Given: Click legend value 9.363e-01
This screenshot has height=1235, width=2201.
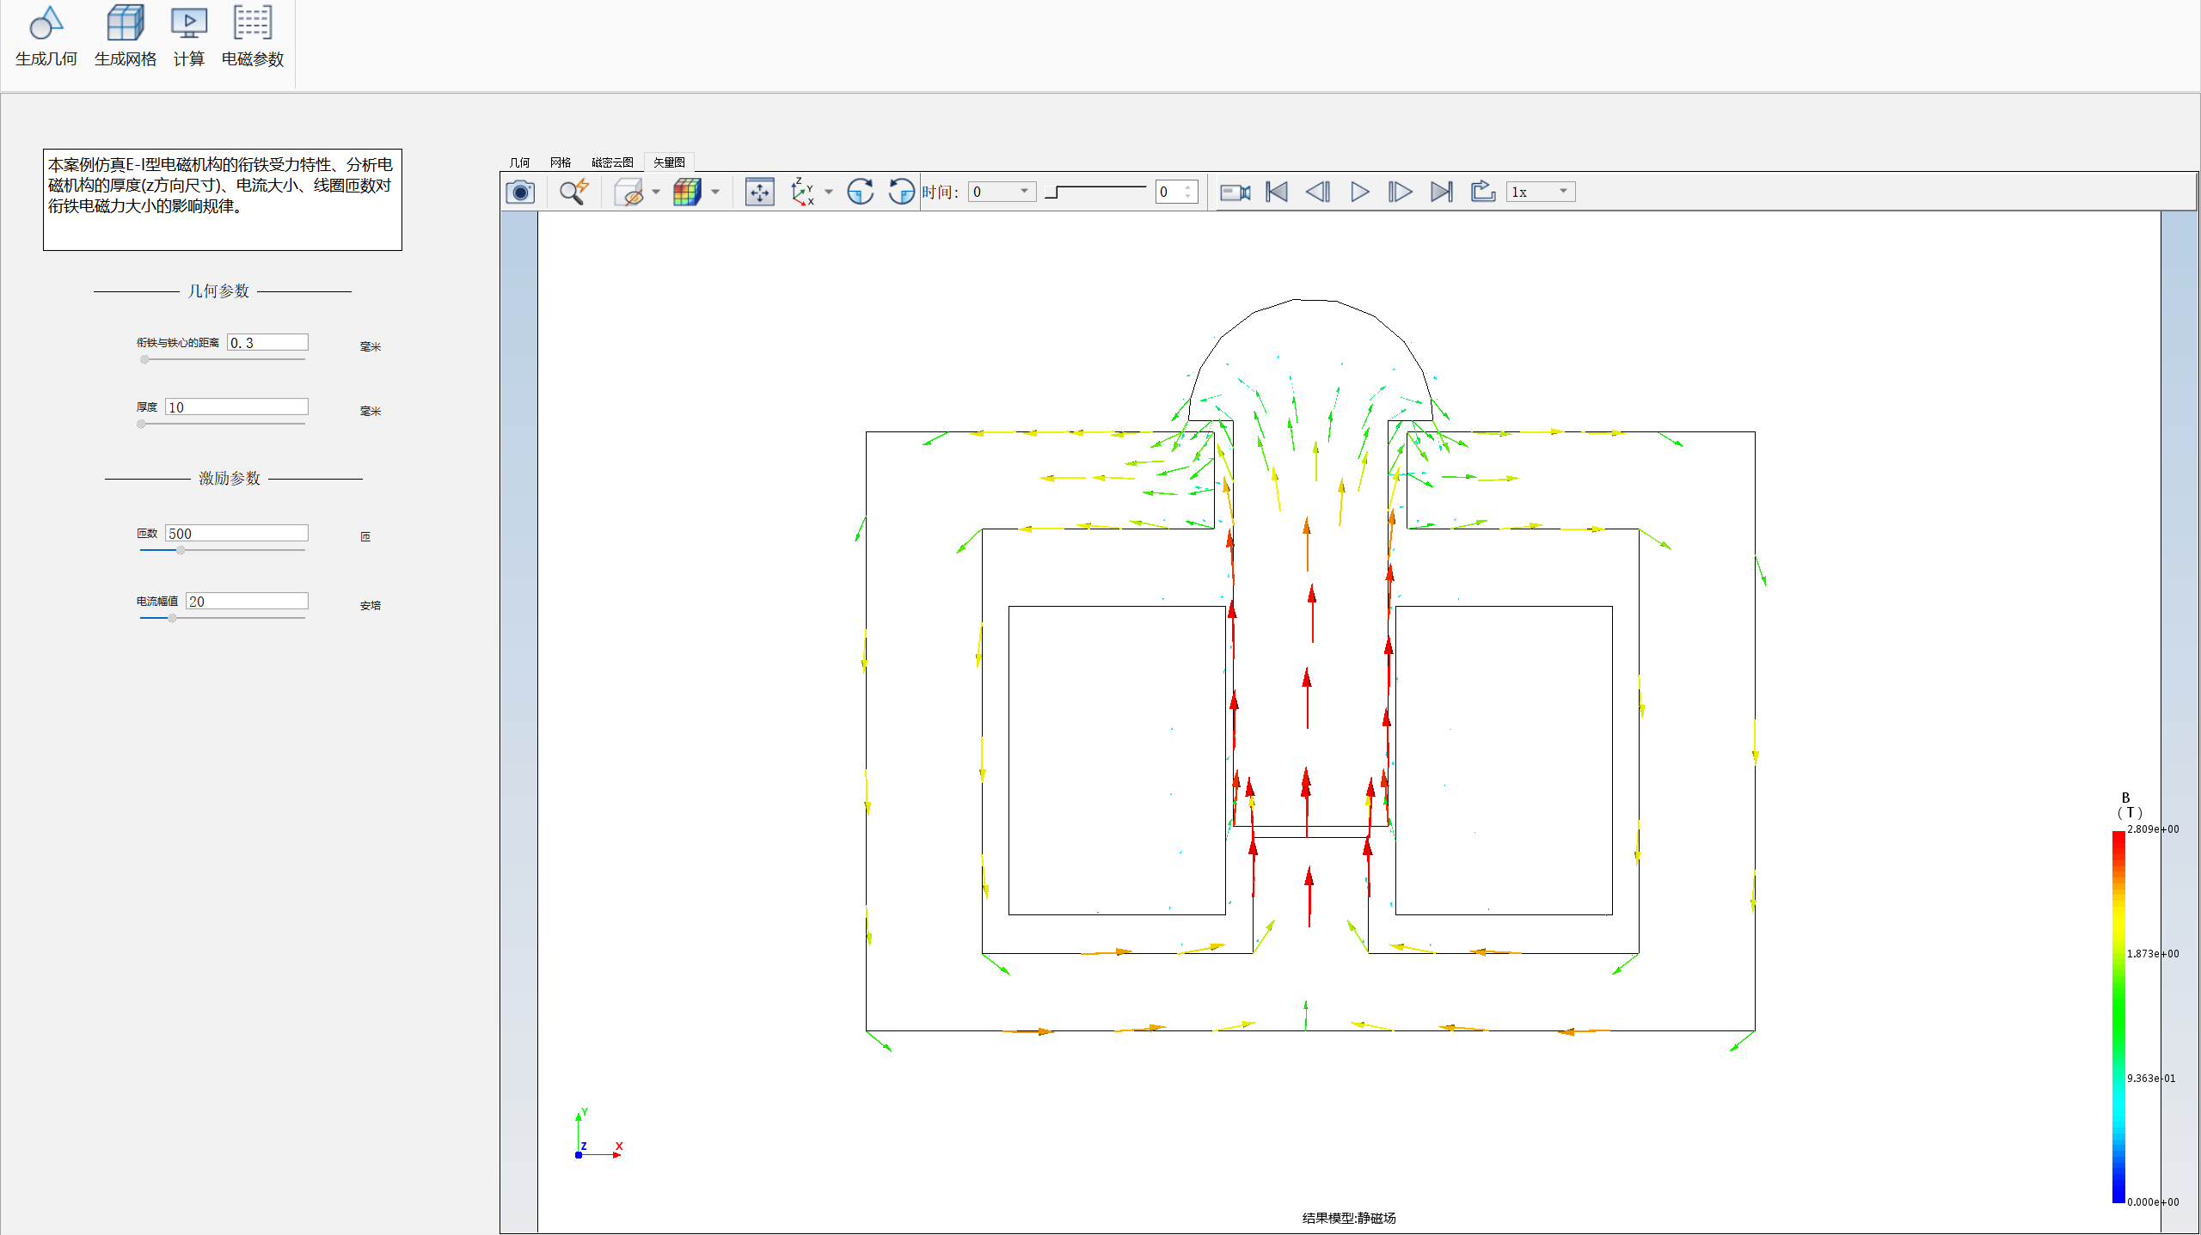Looking at the screenshot, I should (x=2151, y=1078).
